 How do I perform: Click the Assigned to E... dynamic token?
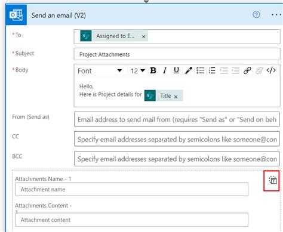coord(114,36)
